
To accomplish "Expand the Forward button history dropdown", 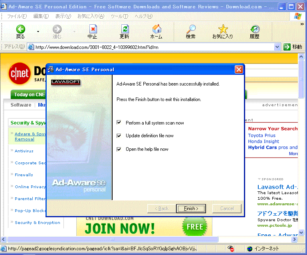I will 74,31.
